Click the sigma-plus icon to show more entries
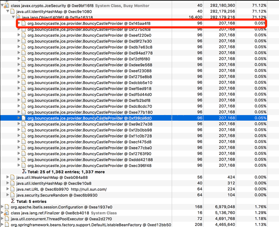This screenshot has width=279, height=227. point(24,172)
